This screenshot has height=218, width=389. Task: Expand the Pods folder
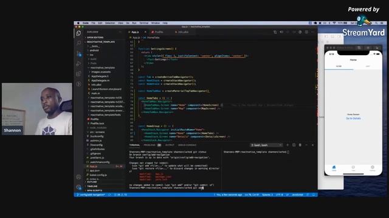94,63
